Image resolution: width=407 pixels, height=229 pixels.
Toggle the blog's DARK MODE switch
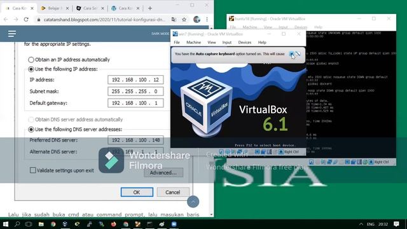pyautogui.click(x=160, y=34)
